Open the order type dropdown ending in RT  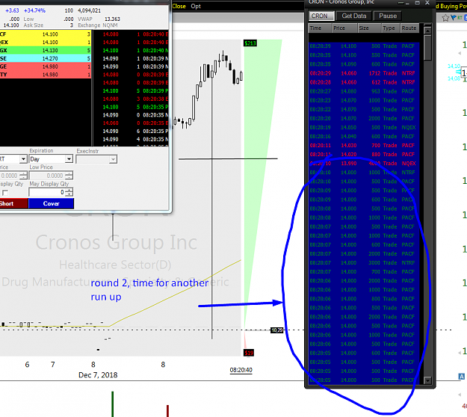coord(23,159)
